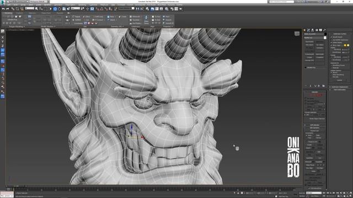
Task: Click Go to End playback control
Action: (x=338, y=193)
